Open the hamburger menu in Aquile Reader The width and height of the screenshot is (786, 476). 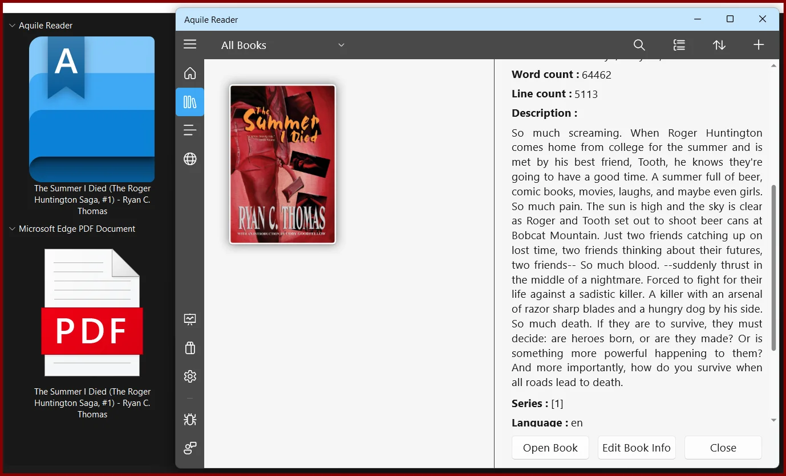point(190,44)
